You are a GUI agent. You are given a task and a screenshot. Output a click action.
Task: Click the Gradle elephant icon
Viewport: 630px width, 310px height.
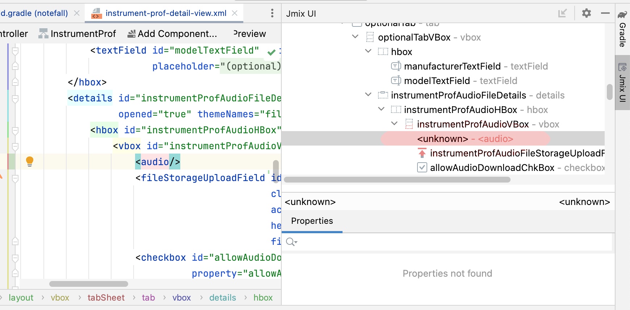click(x=622, y=15)
